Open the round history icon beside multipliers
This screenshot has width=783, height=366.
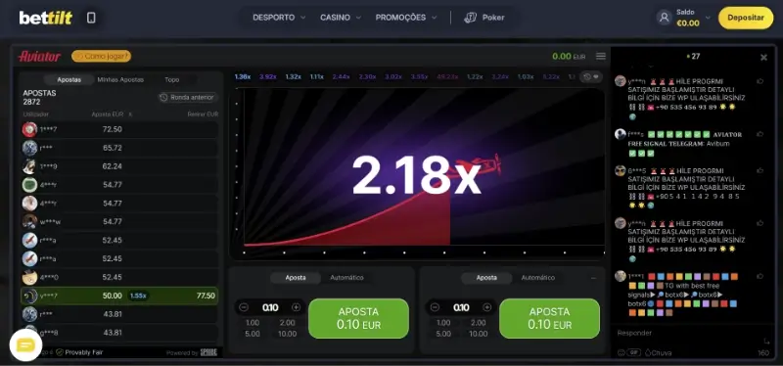click(592, 77)
